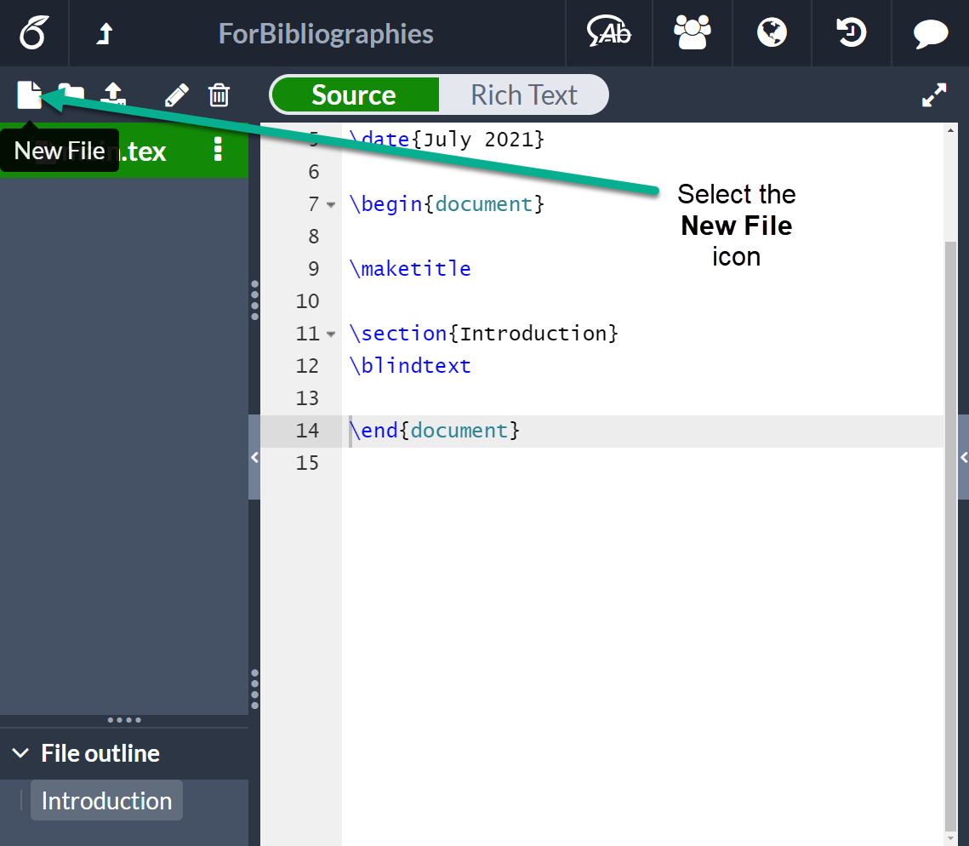The image size is (969, 846).
Task: View the project history
Action: tap(851, 34)
